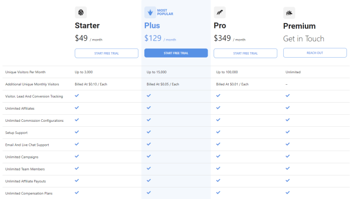Image resolution: width=351 pixels, height=199 pixels.
Task: Click Unlimited Affiliates row label
Action: [x=20, y=108]
